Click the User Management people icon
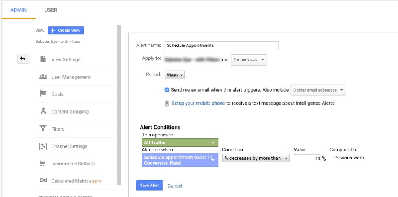Image resolution: width=398 pixels, height=197 pixels. pos(43,77)
